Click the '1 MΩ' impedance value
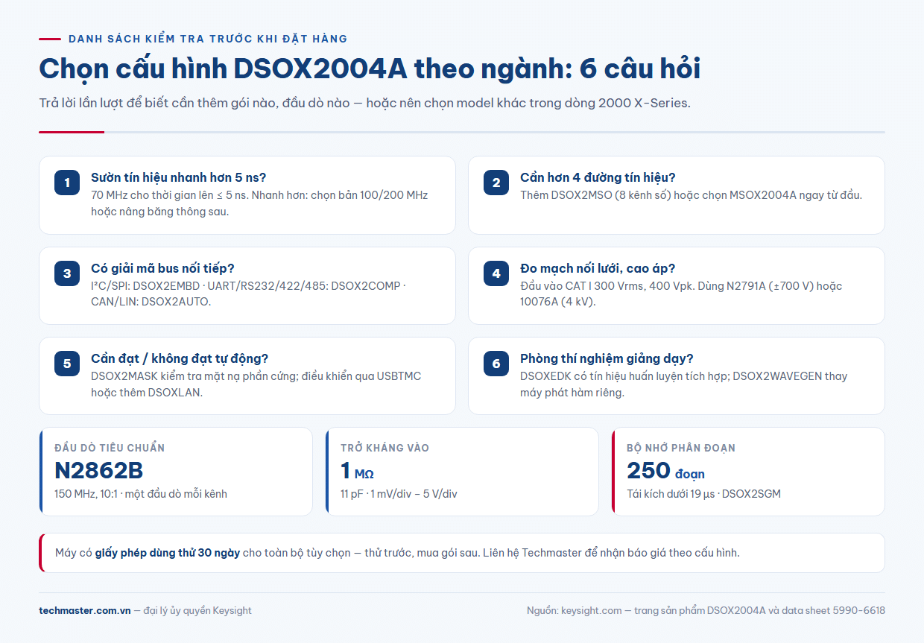This screenshot has height=643, width=924. (357, 471)
